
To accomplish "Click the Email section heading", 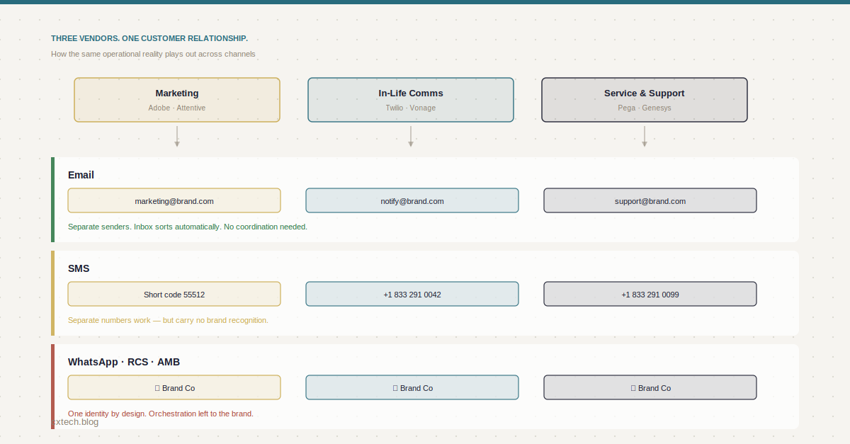I will [x=81, y=175].
